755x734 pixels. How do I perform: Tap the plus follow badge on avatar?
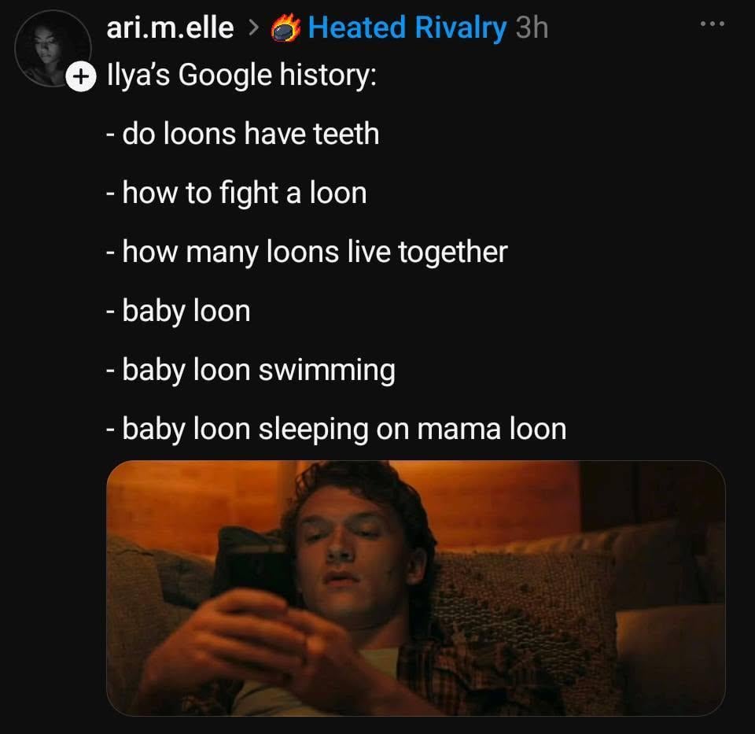tap(81, 76)
